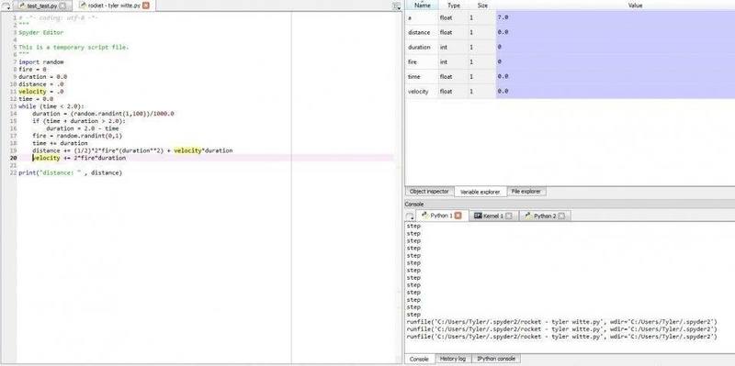Close the Kernel 1 console tab
This screenshot has width=735, height=366.
point(509,216)
